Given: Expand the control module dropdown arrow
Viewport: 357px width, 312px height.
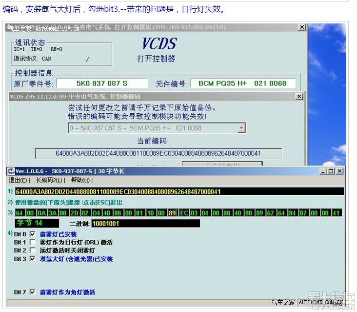Looking at the screenshot, I should click(241, 128).
